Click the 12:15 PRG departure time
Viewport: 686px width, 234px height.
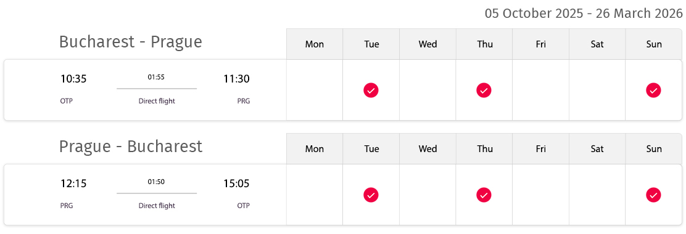point(73,184)
